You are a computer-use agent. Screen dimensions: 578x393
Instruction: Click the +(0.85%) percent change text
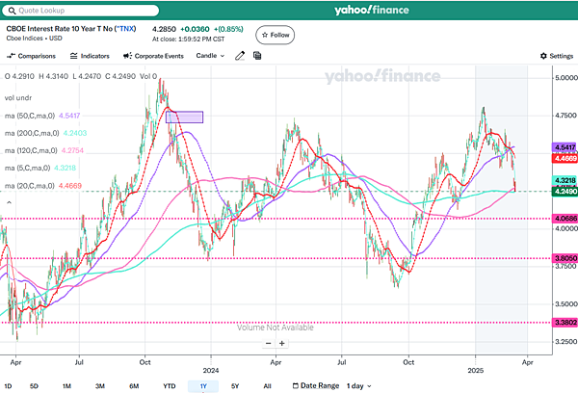click(x=228, y=29)
